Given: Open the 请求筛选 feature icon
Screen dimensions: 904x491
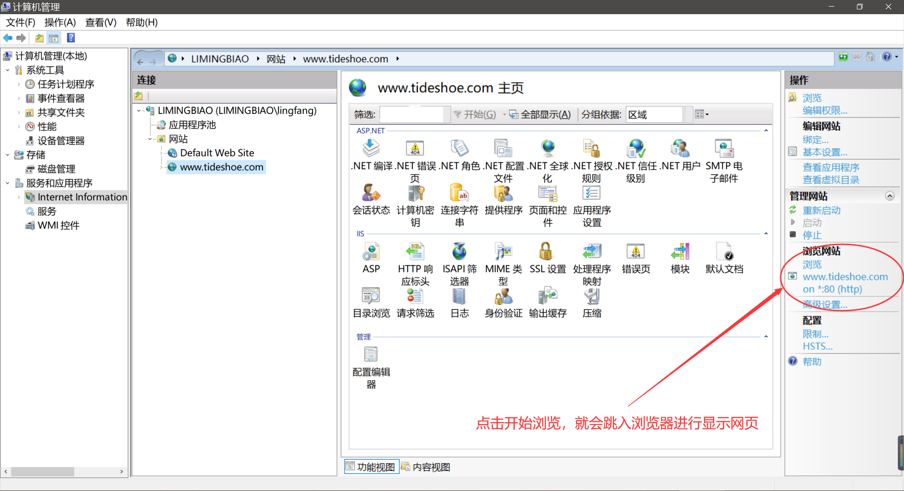Looking at the screenshot, I should pyautogui.click(x=415, y=296).
